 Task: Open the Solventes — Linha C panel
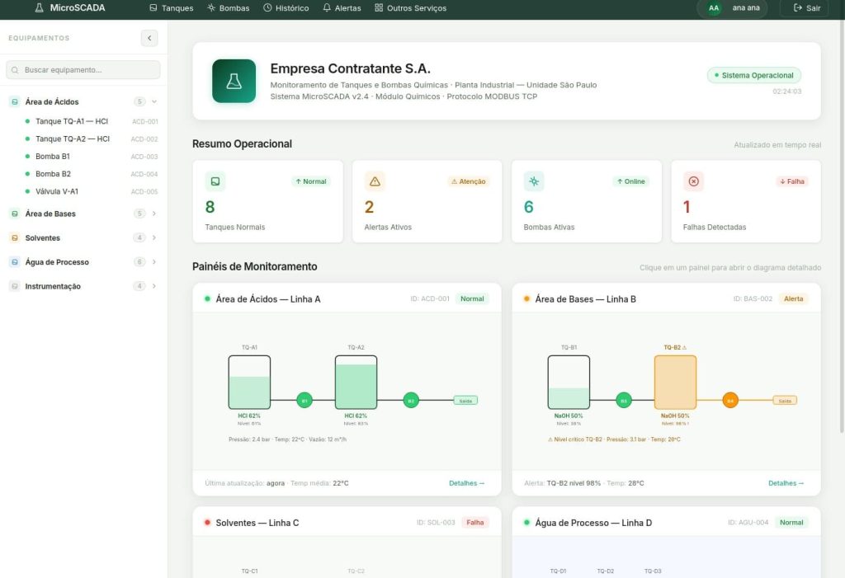[x=347, y=542]
